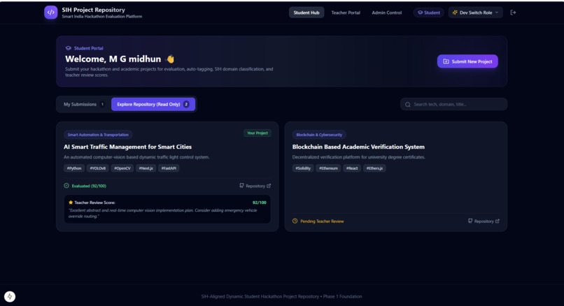Click the #Next.js tag
The width and height of the screenshot is (564, 306).
coord(146,168)
